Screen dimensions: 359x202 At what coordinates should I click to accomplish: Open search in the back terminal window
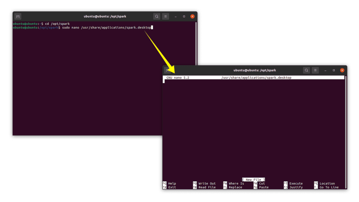click(157, 16)
